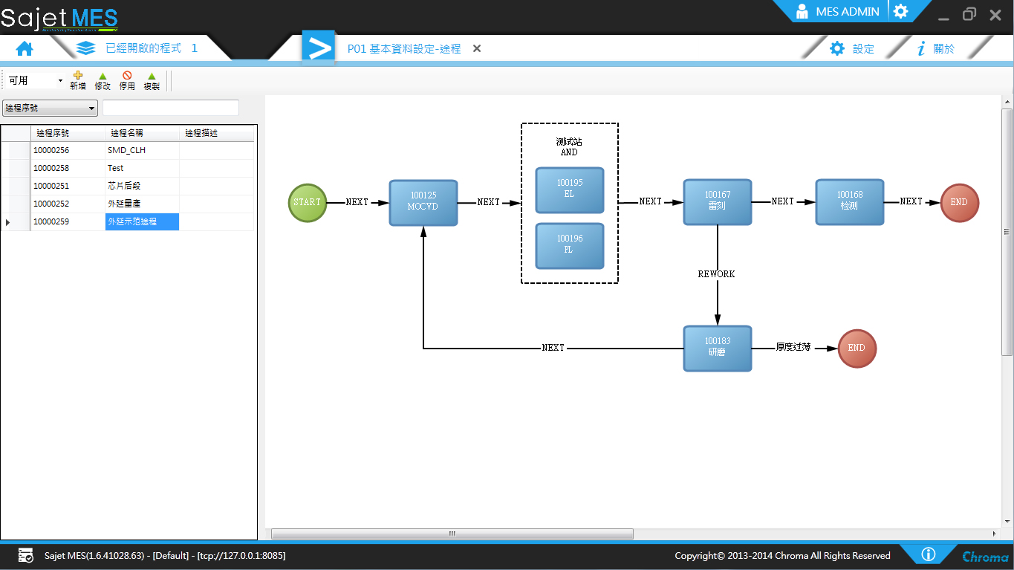Click the 關於 info icon

click(x=922, y=49)
